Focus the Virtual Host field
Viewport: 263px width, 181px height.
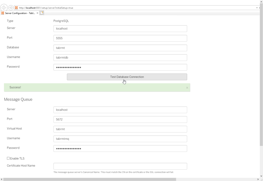(120, 129)
